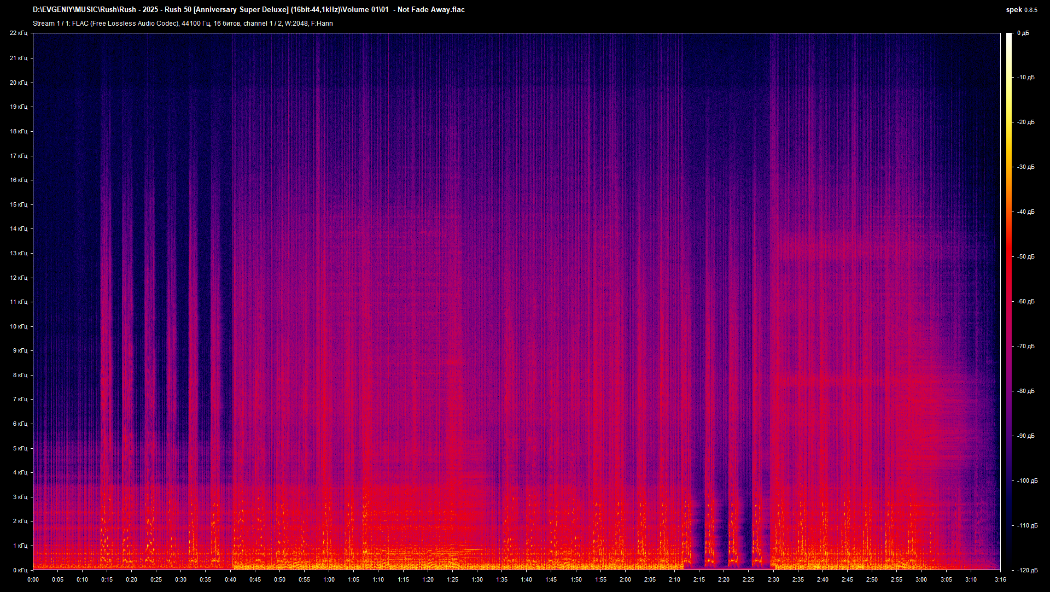Screen dimensions: 1050x592
Task: Click the 1:00 time axis label
Action: [x=329, y=579]
